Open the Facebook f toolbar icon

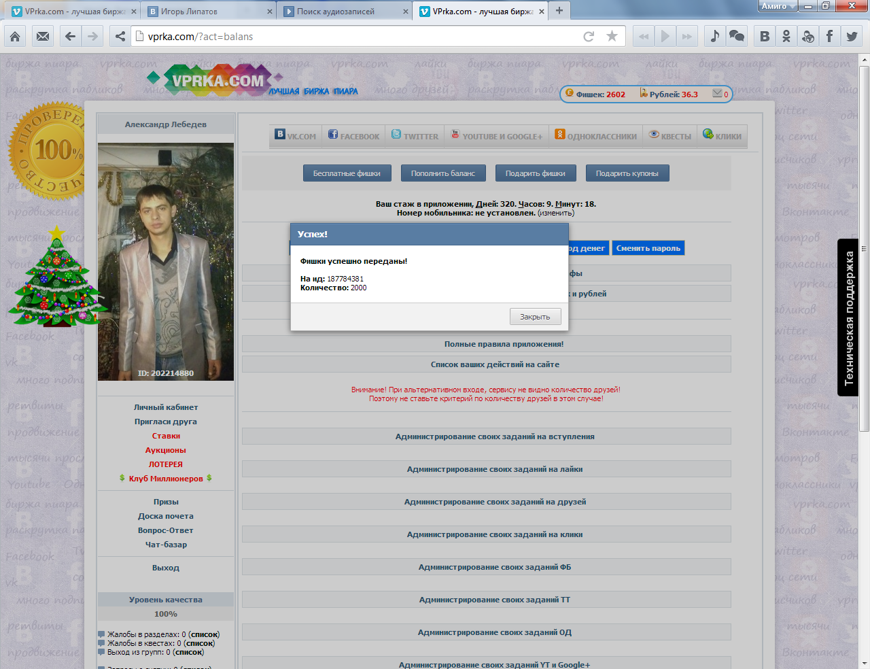[830, 37]
